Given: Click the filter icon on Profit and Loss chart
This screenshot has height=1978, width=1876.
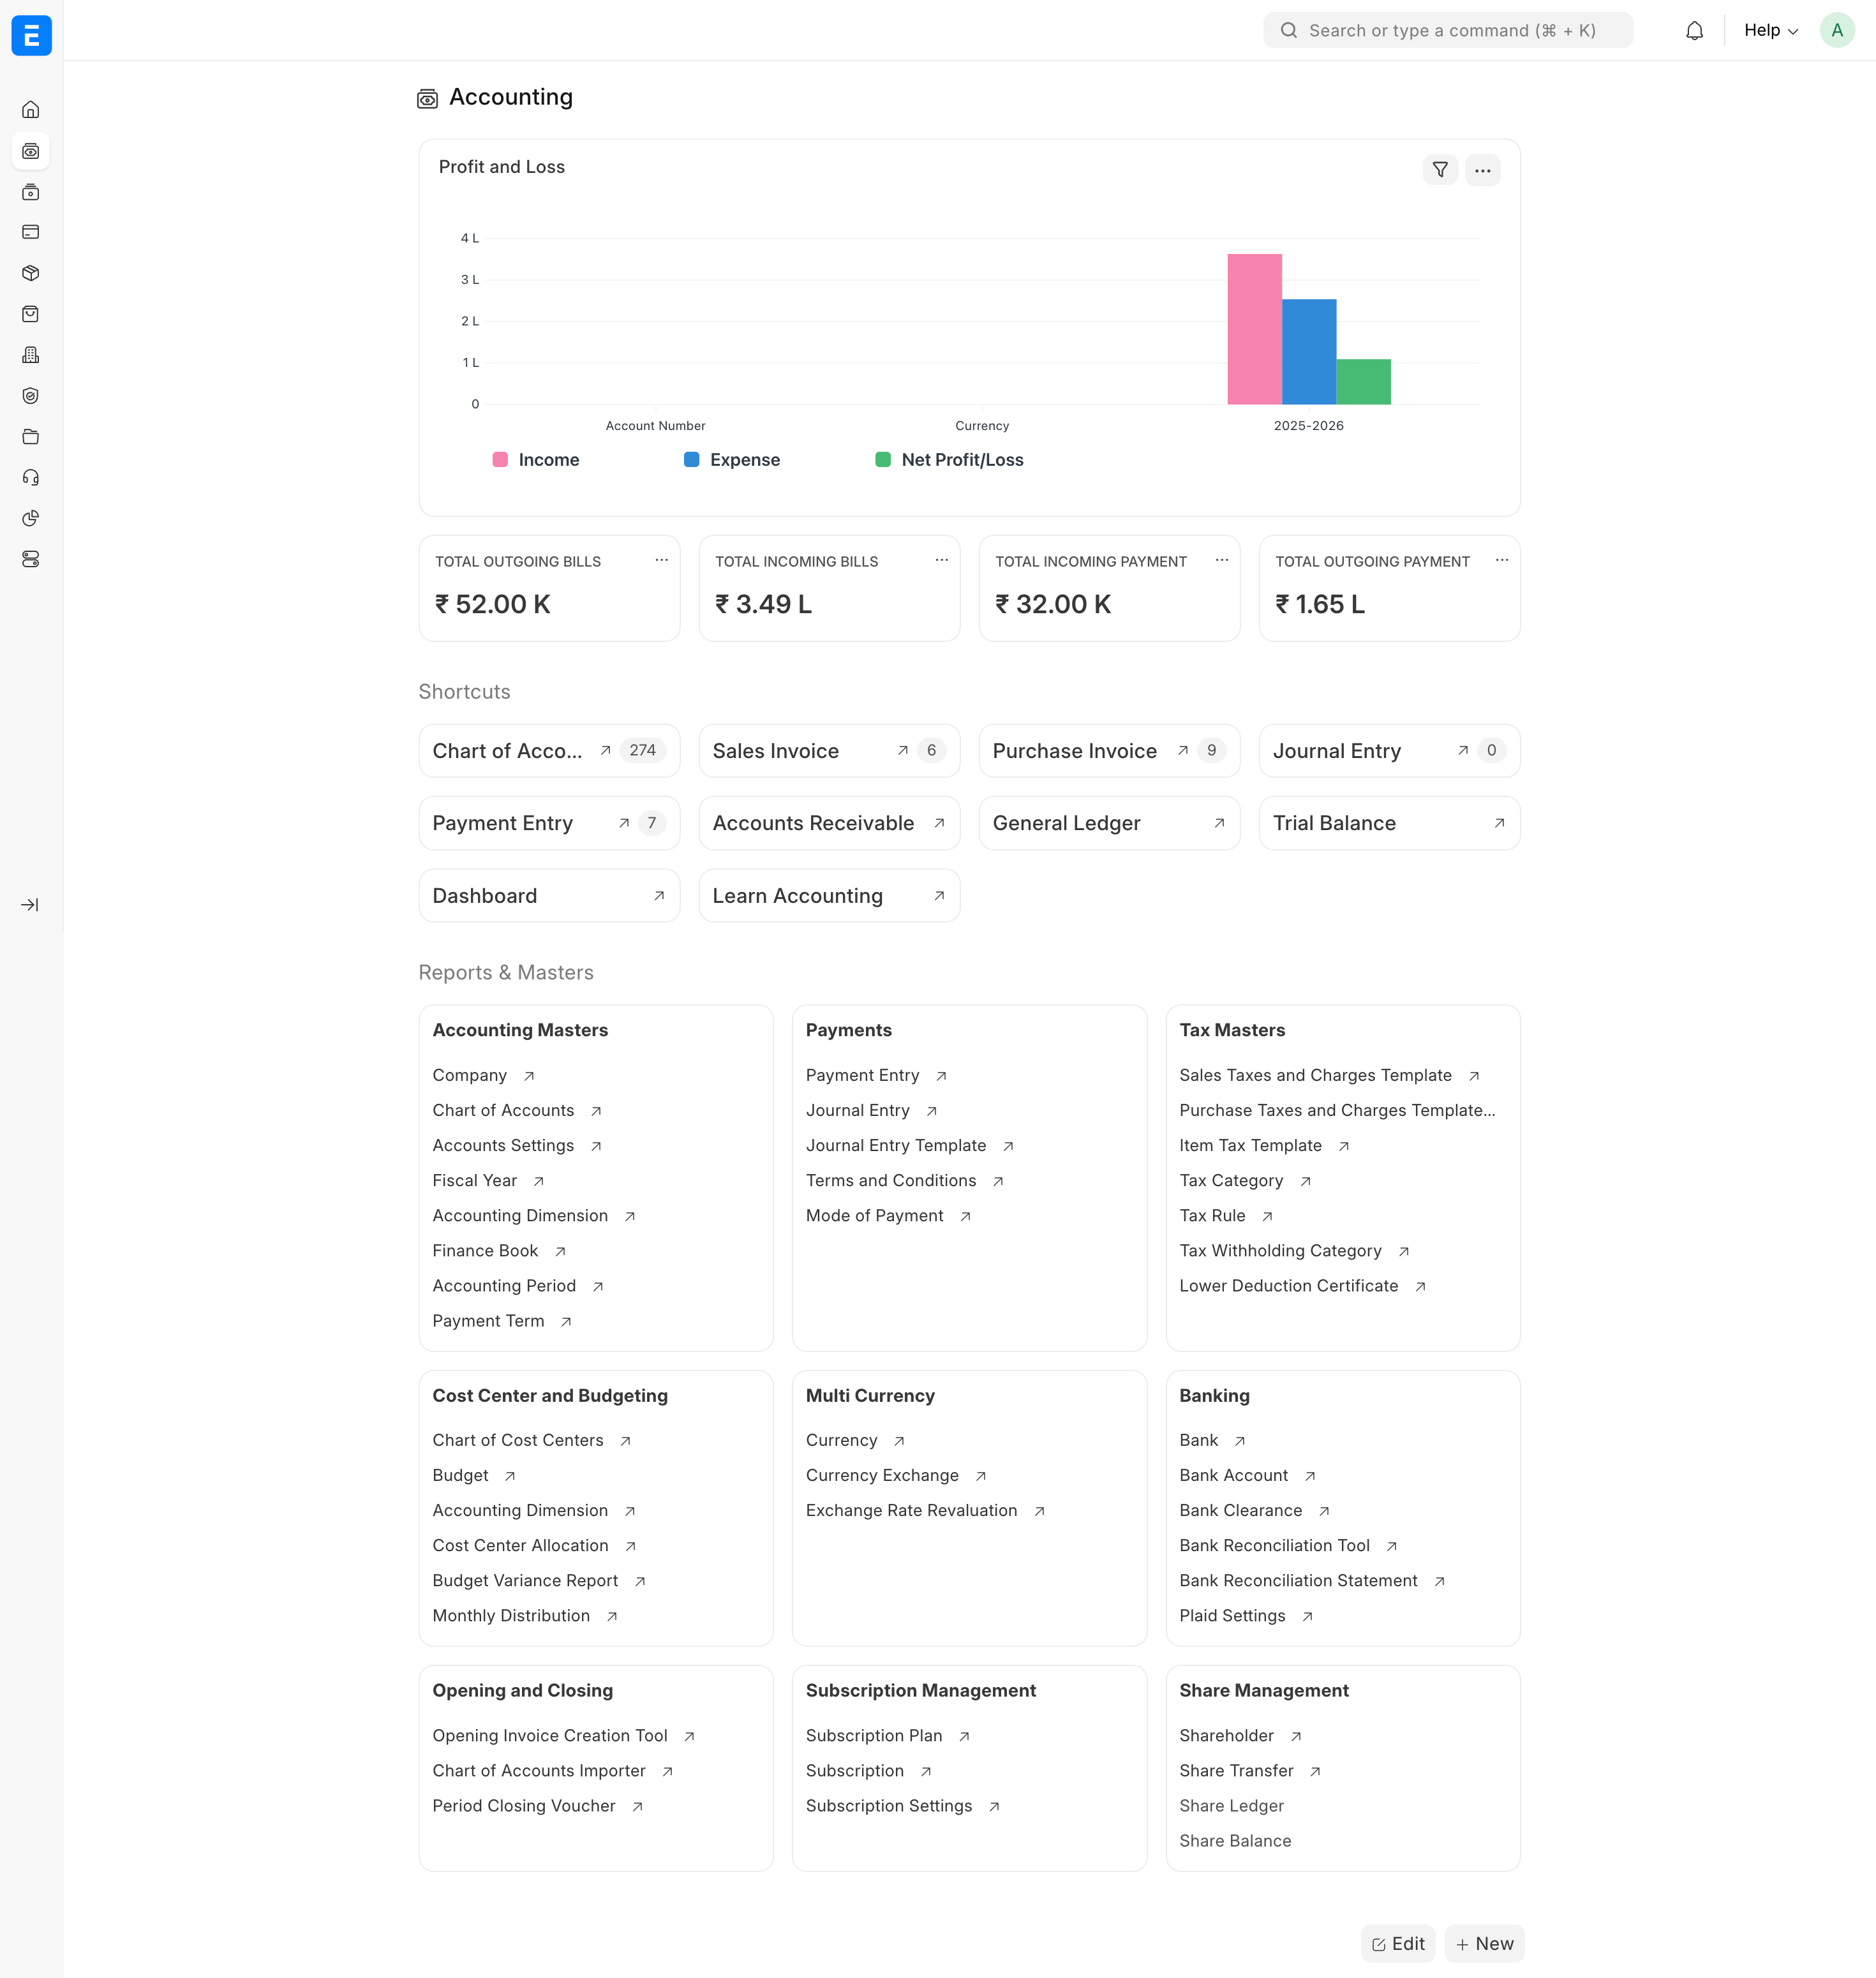Looking at the screenshot, I should pos(1440,170).
